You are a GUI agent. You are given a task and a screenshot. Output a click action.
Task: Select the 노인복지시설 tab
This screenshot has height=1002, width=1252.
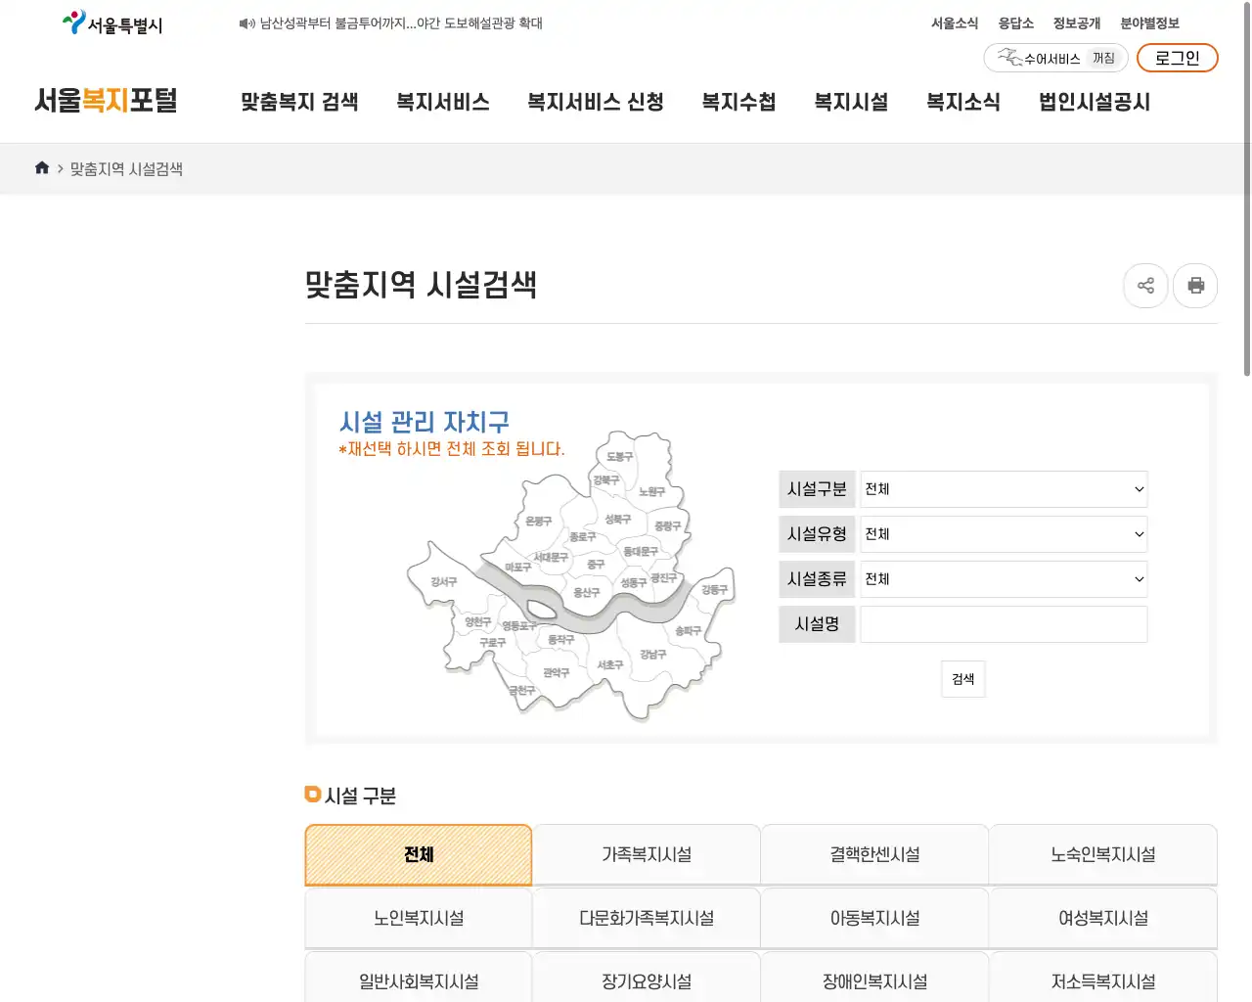(419, 919)
